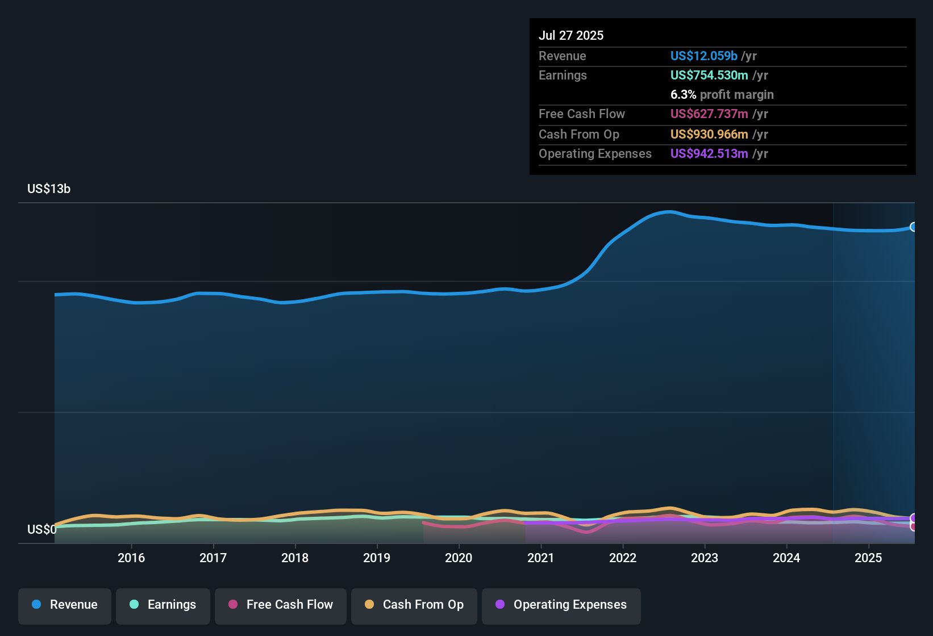The image size is (933, 636).
Task: Expand the Free Cash Flow legend chip
Action: (280, 605)
